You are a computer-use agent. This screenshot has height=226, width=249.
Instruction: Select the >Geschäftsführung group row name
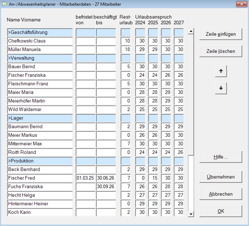(x=40, y=32)
